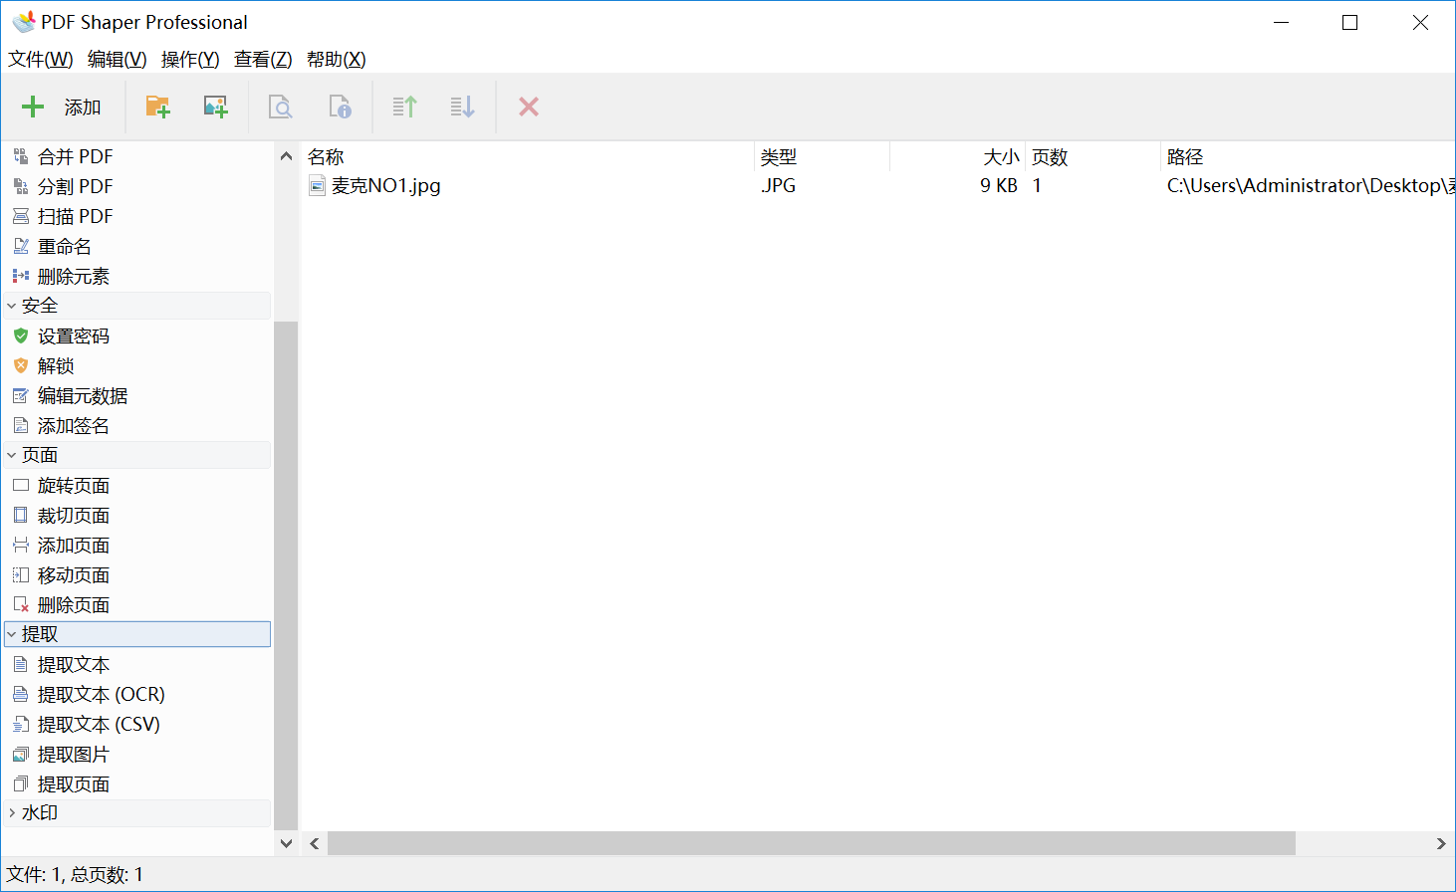Click horizontal scrollbar right arrow
This screenshot has width=1456, height=892.
1441,843
